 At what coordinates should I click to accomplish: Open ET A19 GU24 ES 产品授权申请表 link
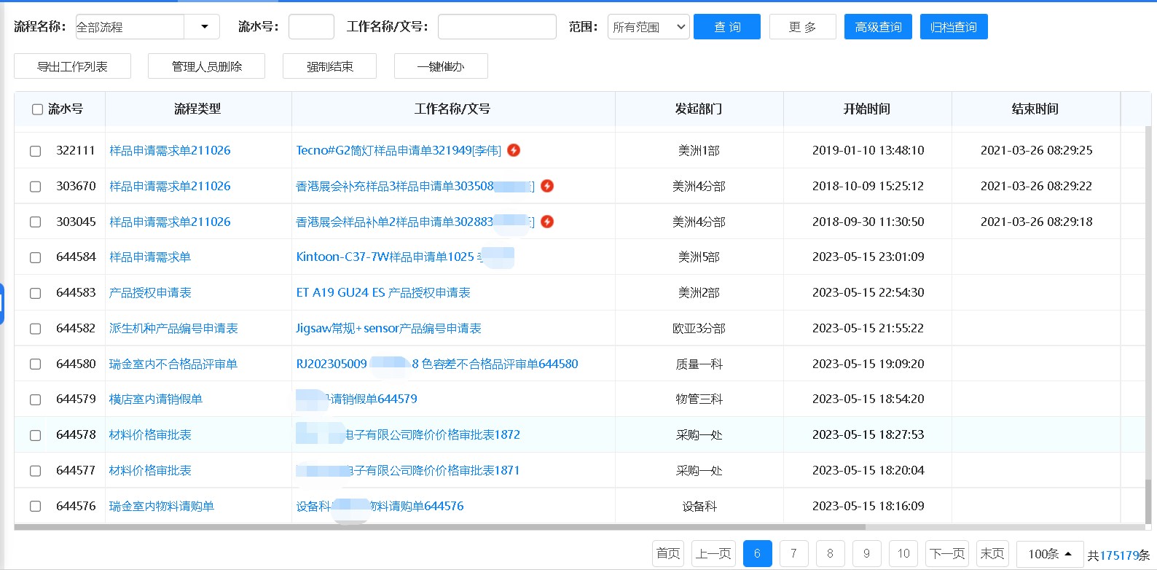pyautogui.click(x=383, y=292)
